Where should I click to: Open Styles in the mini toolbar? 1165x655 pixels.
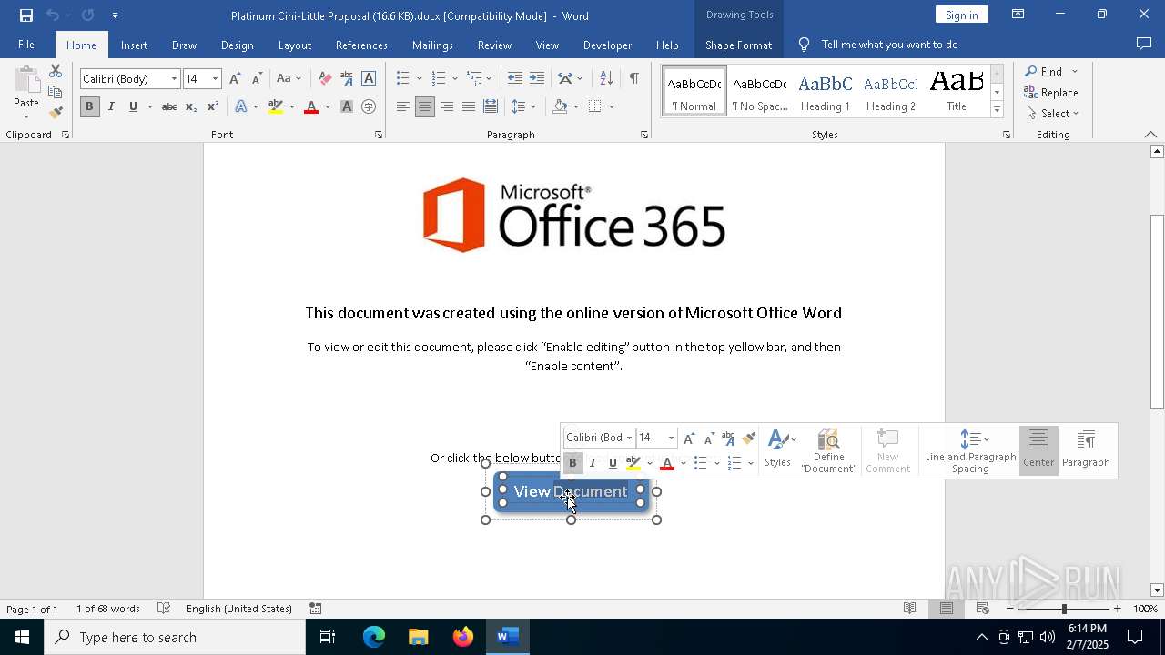[x=778, y=449]
